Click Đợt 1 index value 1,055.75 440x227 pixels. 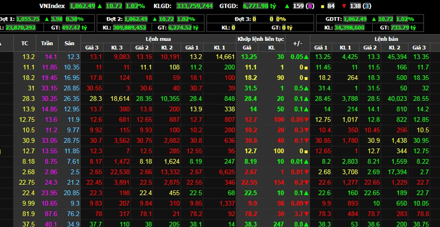coord(28,19)
